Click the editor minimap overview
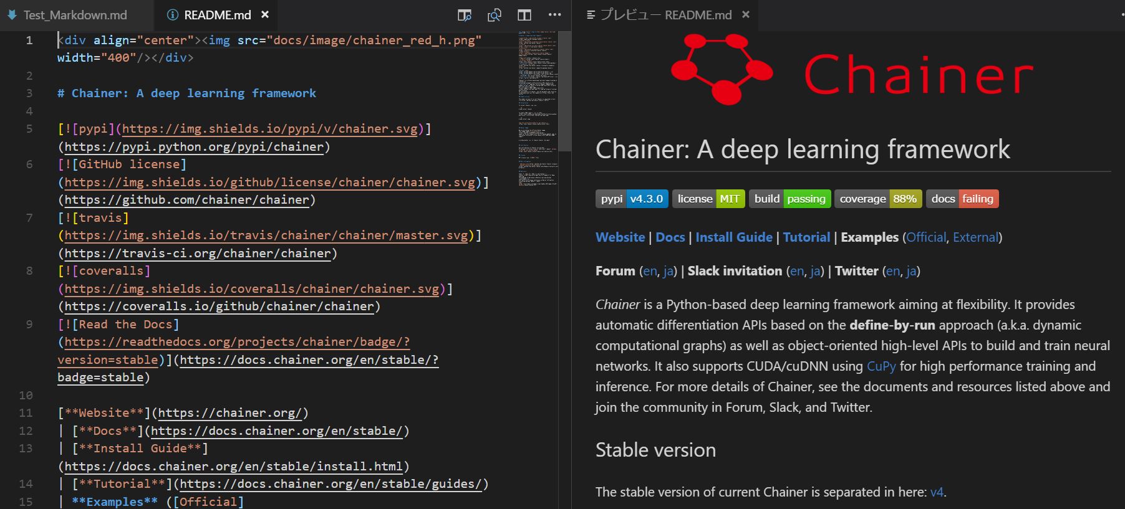This screenshot has width=1125, height=509. (537, 109)
